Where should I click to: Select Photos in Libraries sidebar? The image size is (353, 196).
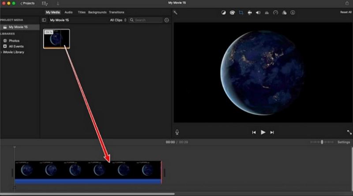(x=14, y=41)
